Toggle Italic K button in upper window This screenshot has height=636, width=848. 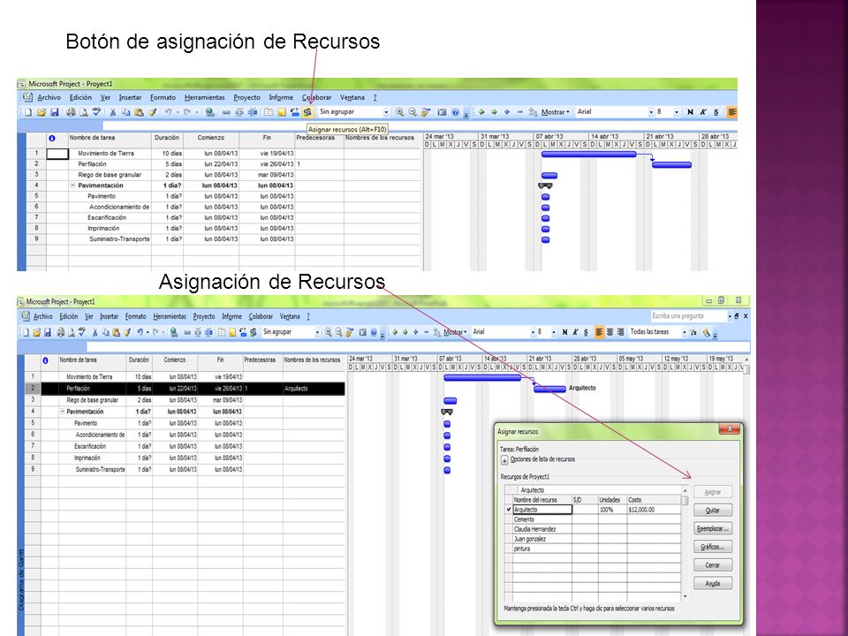(703, 112)
